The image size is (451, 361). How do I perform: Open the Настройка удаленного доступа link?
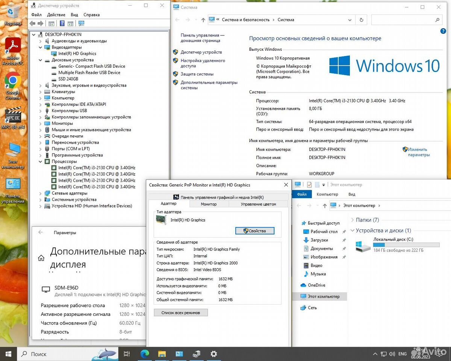tap(203, 63)
